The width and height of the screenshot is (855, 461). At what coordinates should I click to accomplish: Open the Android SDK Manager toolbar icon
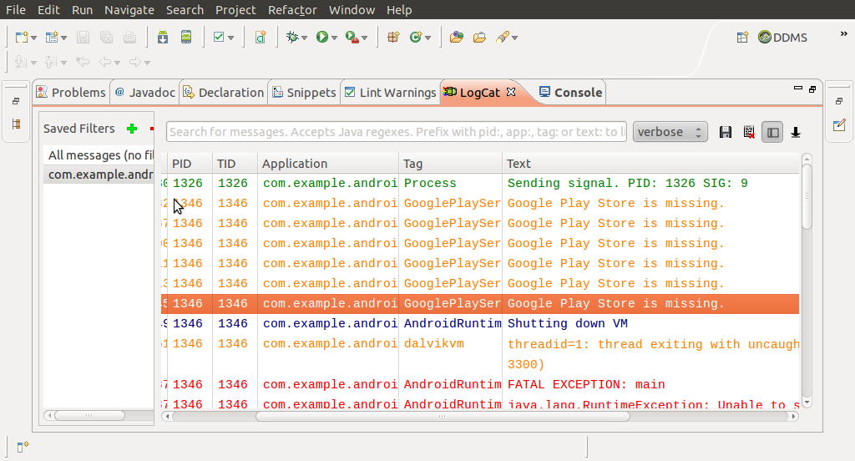[163, 37]
